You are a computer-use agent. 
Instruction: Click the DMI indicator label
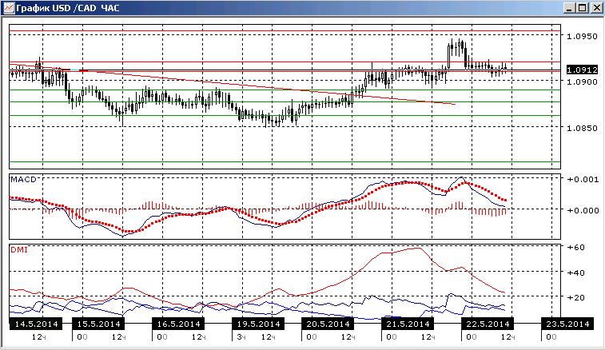point(19,249)
